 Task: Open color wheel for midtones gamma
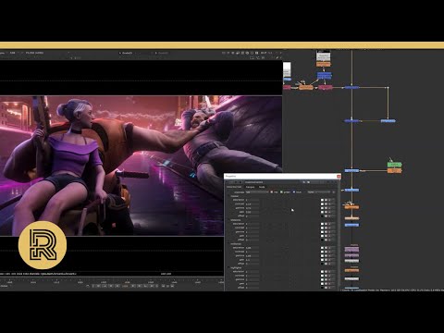pos(326,256)
